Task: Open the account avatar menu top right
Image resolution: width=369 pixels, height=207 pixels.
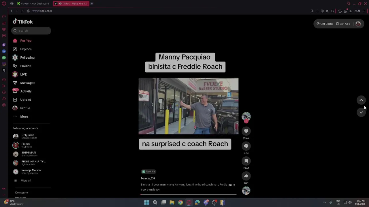Action: click(x=358, y=24)
